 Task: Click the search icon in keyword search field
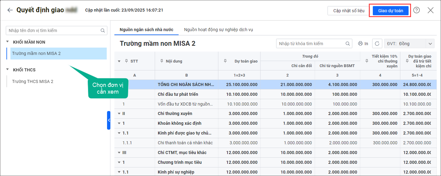348,44
